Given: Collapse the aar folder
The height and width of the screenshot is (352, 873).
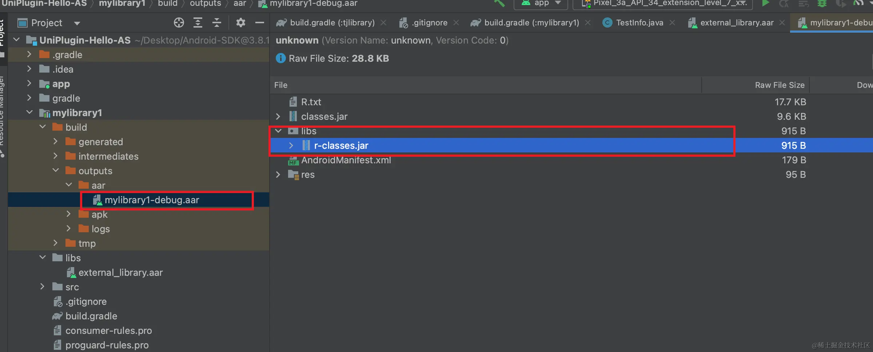Looking at the screenshot, I should point(69,185).
